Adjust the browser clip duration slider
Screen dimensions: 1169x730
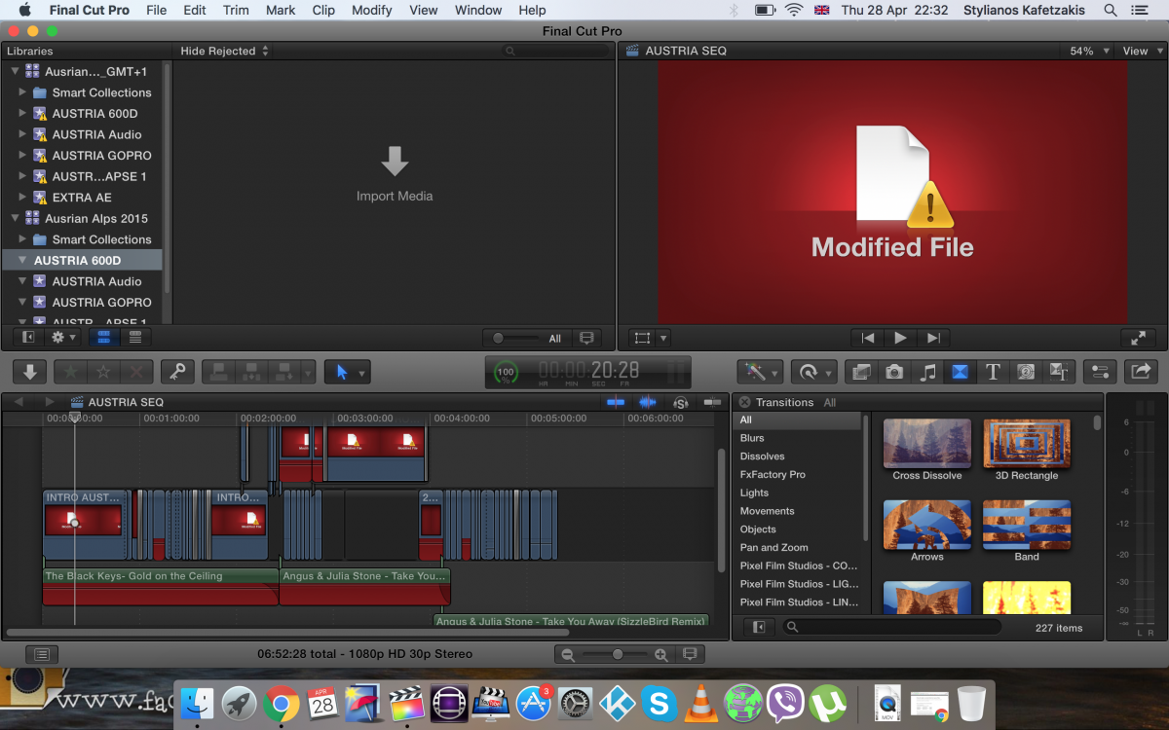pyautogui.click(x=517, y=339)
